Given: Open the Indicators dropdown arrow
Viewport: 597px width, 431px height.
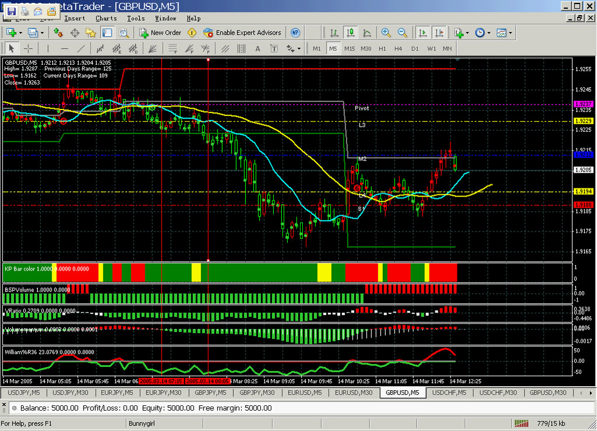Looking at the screenshot, I should click(x=467, y=33).
